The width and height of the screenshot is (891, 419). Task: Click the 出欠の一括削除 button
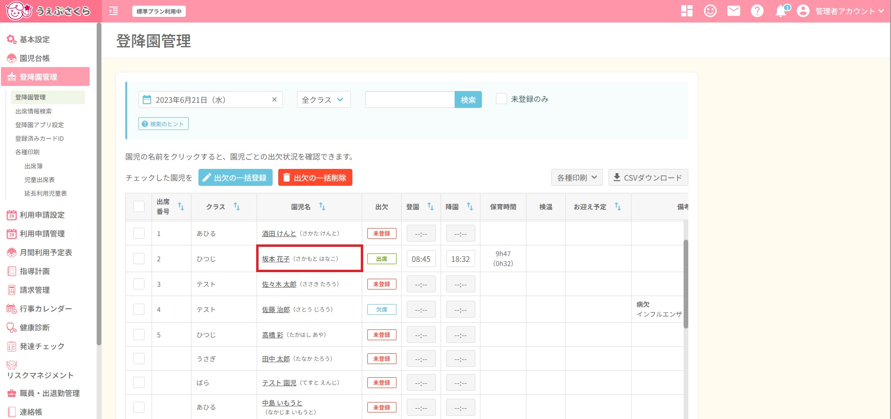(315, 178)
